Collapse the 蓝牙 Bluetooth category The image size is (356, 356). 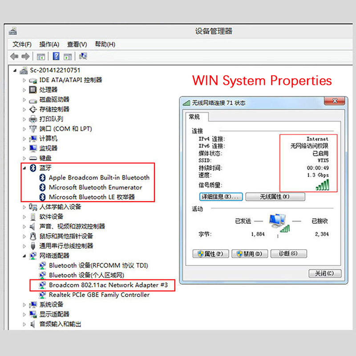24,168
